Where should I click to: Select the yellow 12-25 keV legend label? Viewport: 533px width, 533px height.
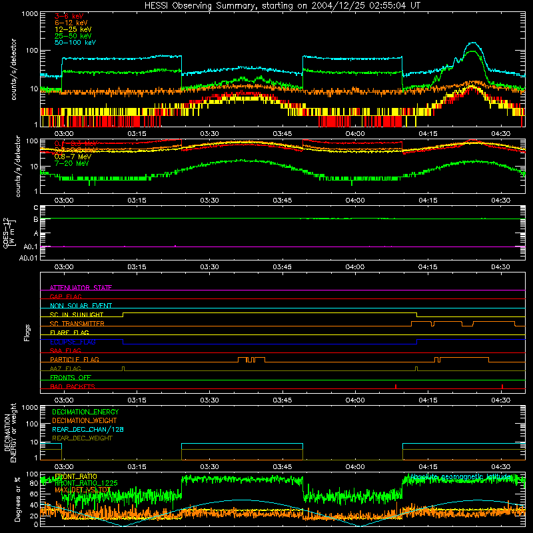point(73,29)
